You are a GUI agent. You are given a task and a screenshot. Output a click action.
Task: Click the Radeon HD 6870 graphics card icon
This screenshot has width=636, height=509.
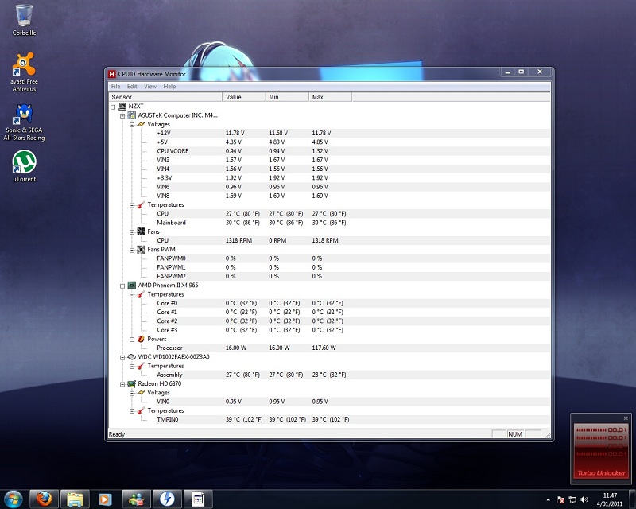(132, 383)
